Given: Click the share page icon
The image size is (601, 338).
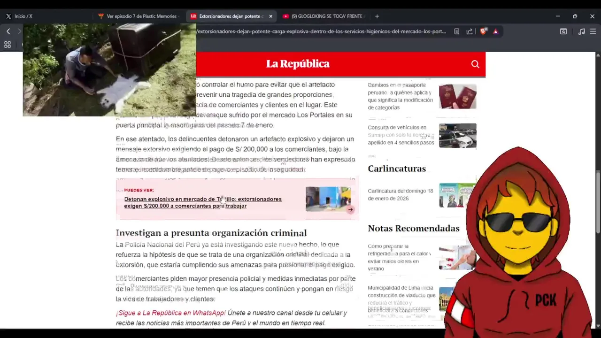Looking at the screenshot, I should (x=469, y=31).
